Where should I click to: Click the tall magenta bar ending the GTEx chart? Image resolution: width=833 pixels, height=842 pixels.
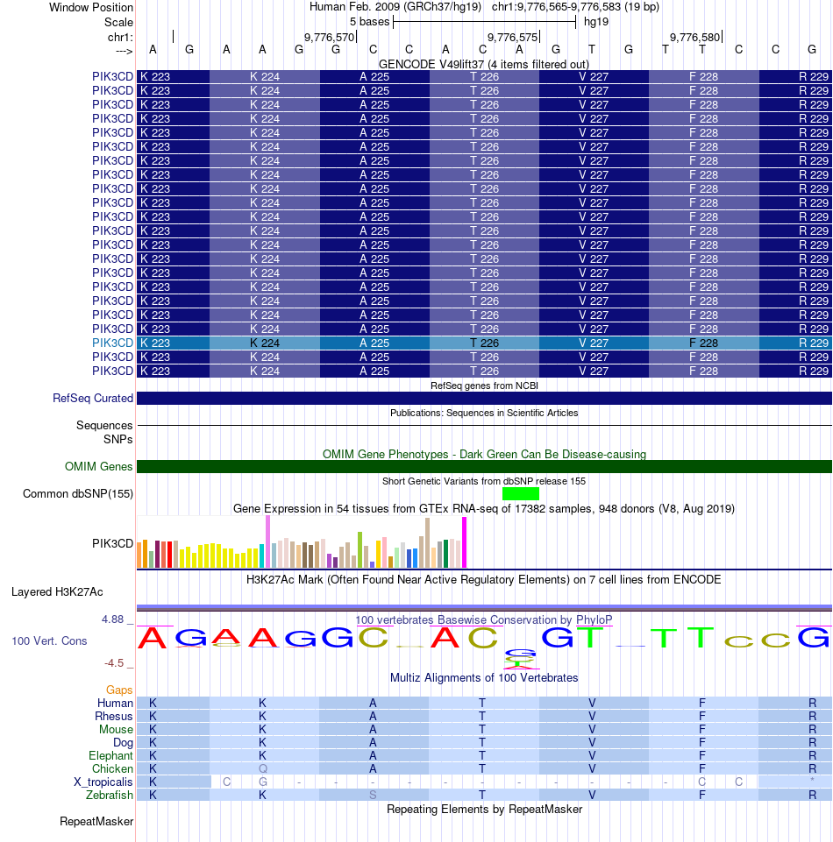(x=465, y=542)
